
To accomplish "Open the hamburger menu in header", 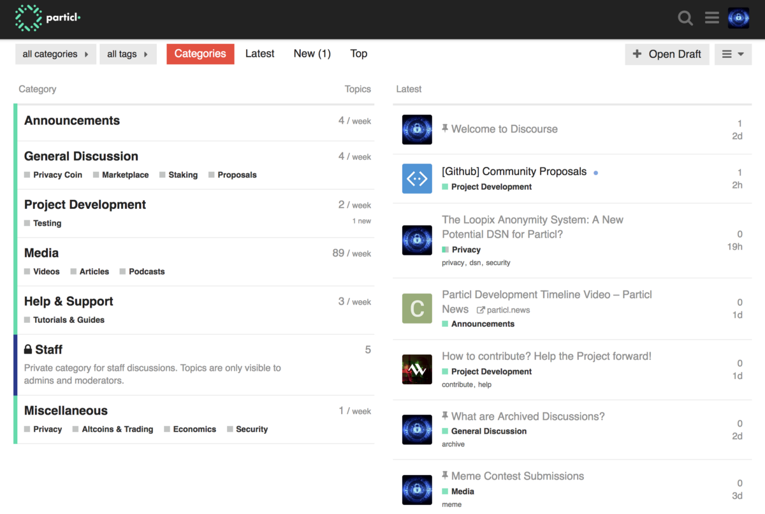I will (x=712, y=18).
